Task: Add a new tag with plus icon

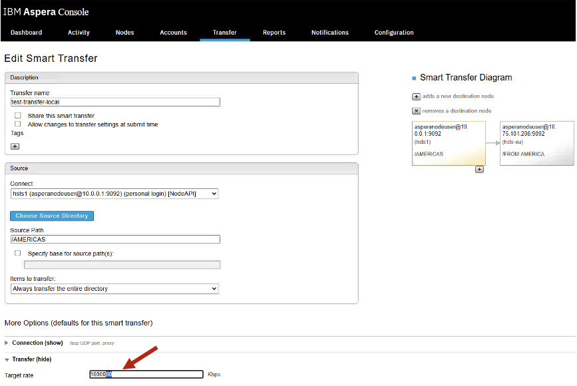Action: click(x=15, y=146)
